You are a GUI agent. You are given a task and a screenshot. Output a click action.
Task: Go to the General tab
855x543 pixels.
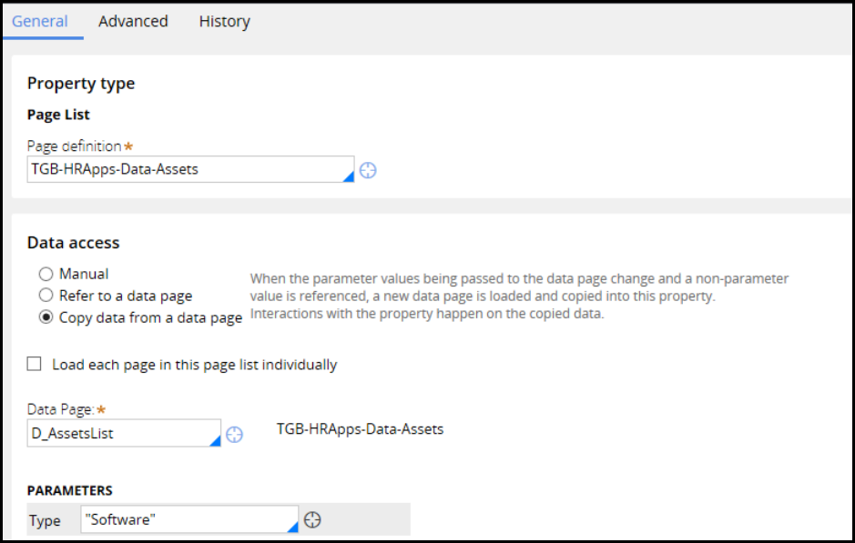click(x=40, y=21)
